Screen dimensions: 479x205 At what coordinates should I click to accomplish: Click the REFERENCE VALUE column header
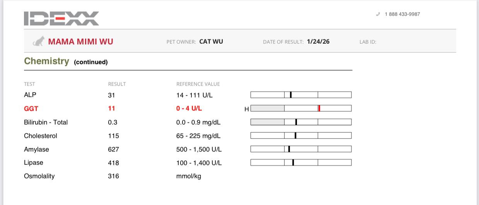click(x=198, y=84)
